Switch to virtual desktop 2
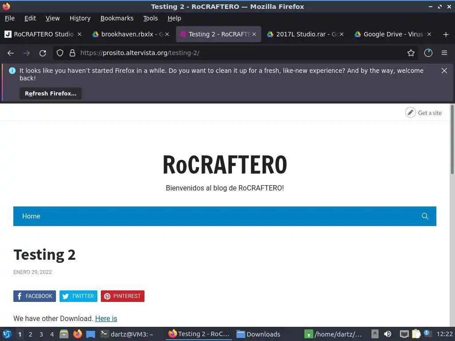The width and height of the screenshot is (455, 341). (31, 334)
